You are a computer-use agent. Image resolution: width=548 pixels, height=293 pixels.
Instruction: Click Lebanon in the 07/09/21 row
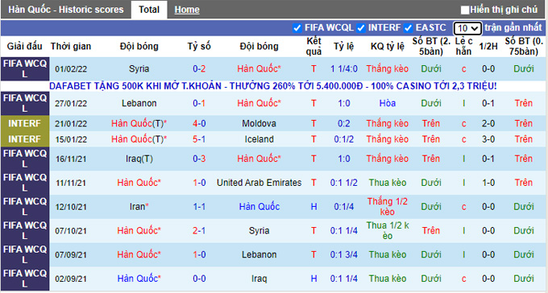pyautogui.click(x=259, y=255)
